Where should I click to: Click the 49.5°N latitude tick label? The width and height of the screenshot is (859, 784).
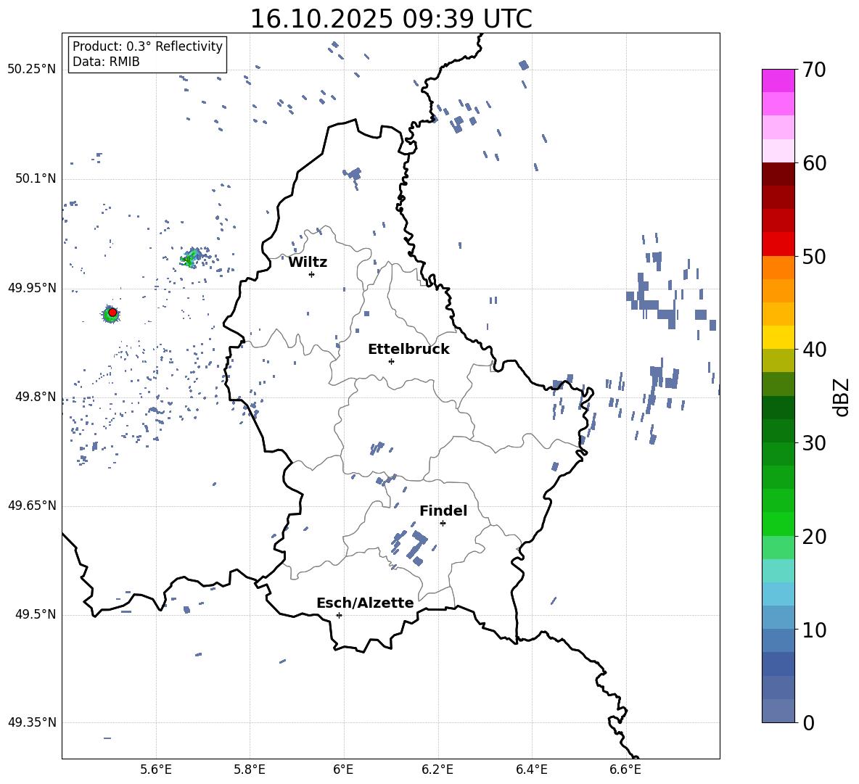(35, 615)
